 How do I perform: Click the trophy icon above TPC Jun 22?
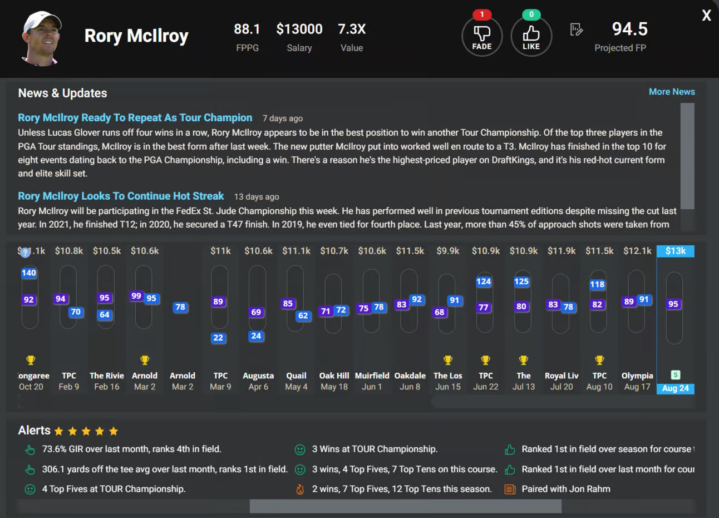pos(486,360)
